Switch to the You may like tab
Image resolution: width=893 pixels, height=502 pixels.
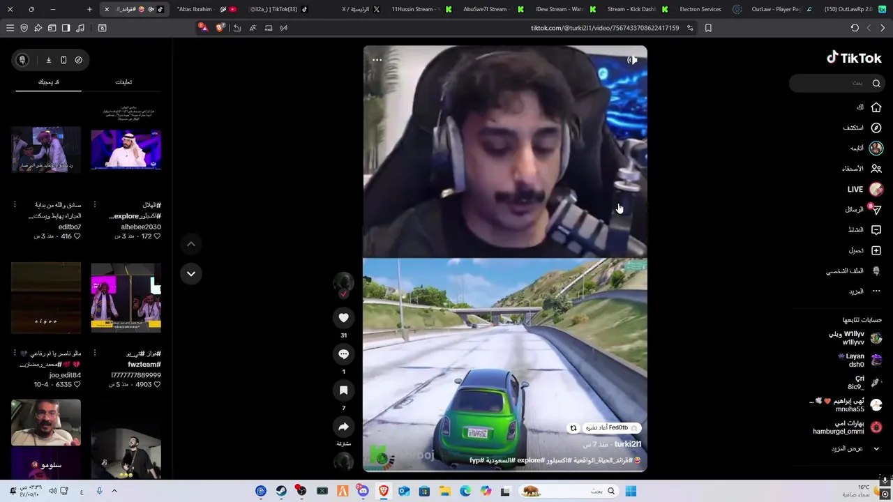point(48,82)
